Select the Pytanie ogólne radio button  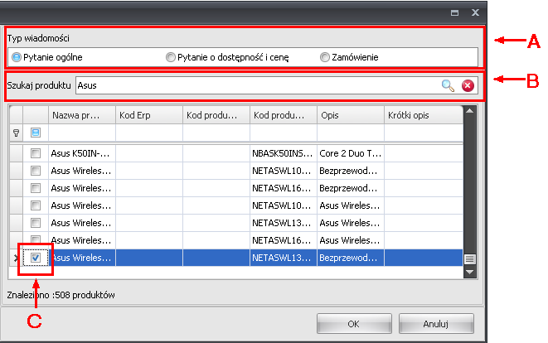coord(16,57)
